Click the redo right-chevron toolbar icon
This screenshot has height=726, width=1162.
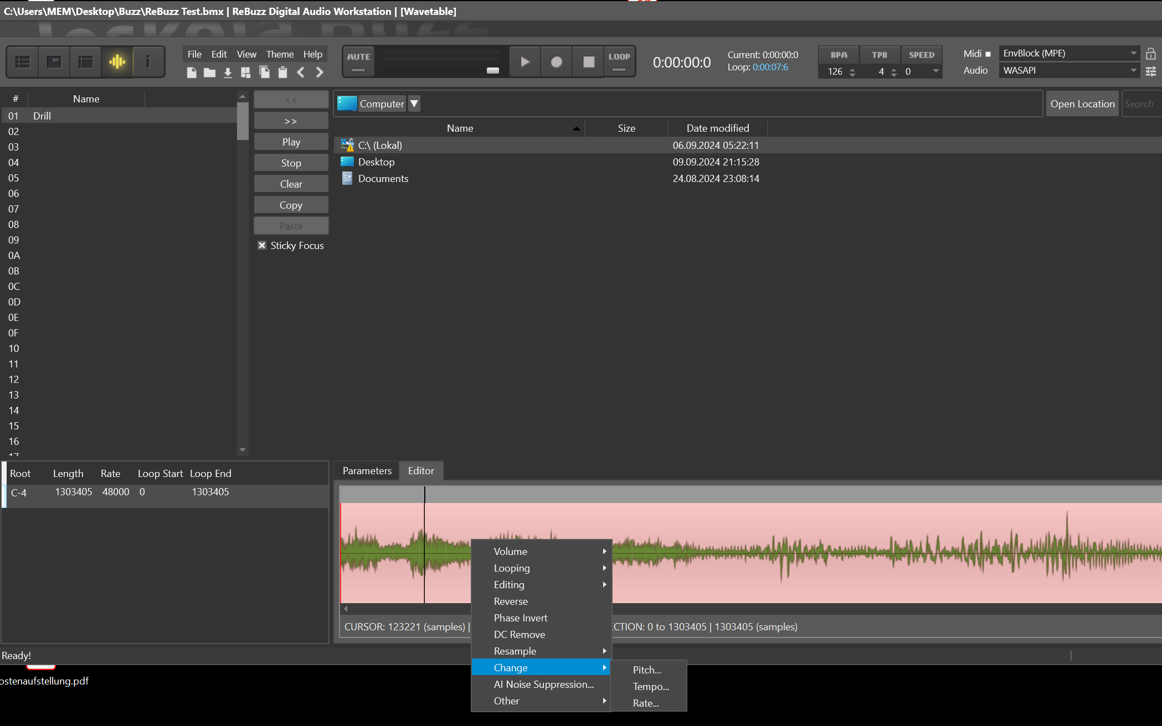click(x=320, y=72)
